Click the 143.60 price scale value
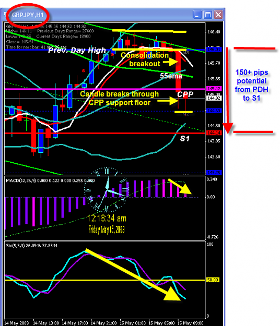 click(214, 157)
